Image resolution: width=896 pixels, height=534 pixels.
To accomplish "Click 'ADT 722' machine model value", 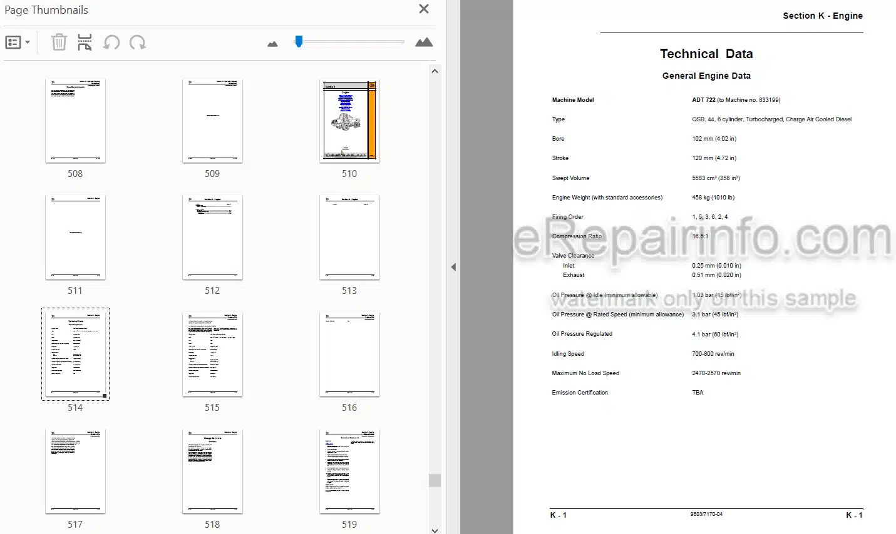I will coord(704,100).
